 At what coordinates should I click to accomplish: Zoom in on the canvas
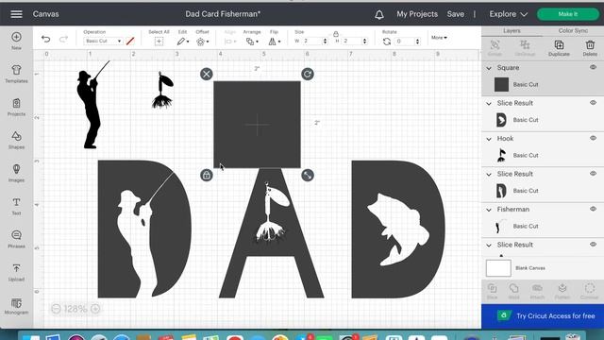pyautogui.click(x=95, y=309)
